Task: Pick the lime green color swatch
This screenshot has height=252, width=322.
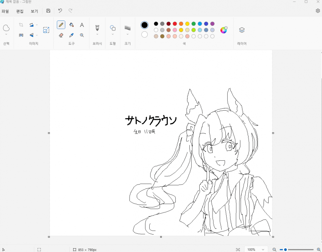Action: click(194, 30)
